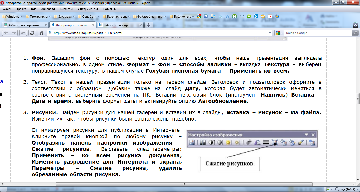Go back with the Back arrow button
The image size is (360, 192).
tap(6, 33)
